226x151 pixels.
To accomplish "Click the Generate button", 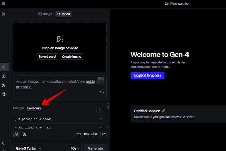I will tap(95, 148).
